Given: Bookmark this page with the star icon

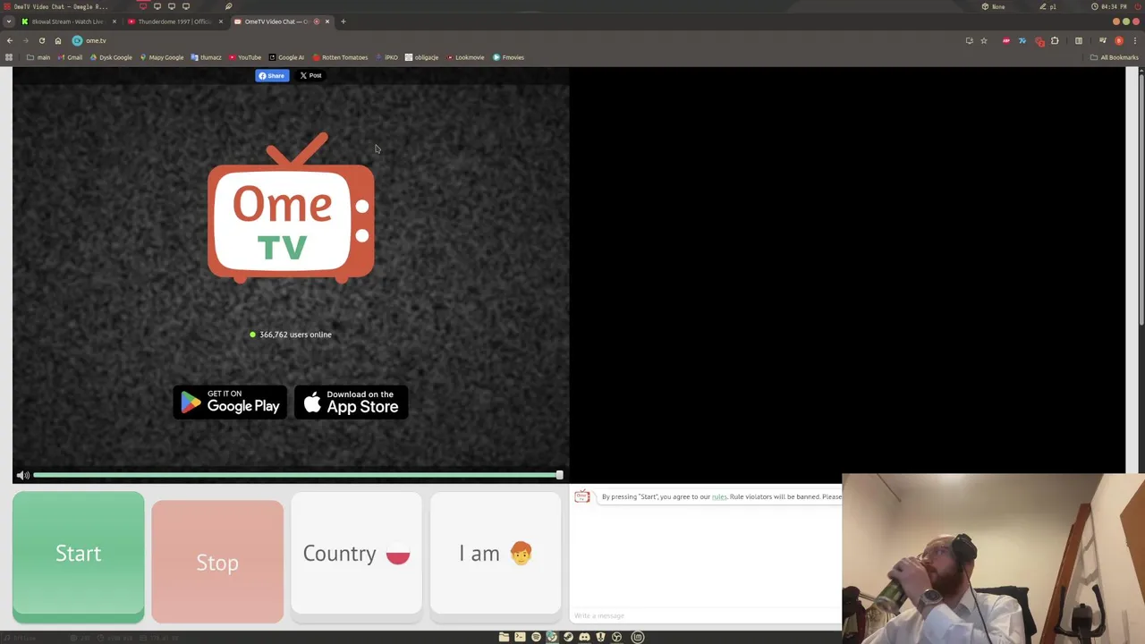Looking at the screenshot, I should click(x=984, y=40).
